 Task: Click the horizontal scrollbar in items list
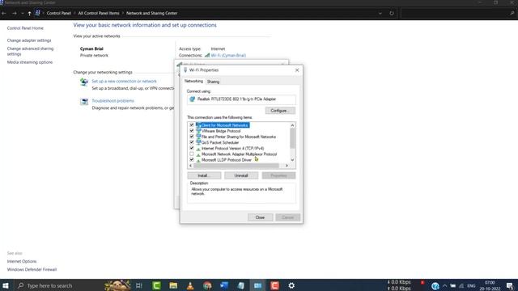(x=236, y=166)
